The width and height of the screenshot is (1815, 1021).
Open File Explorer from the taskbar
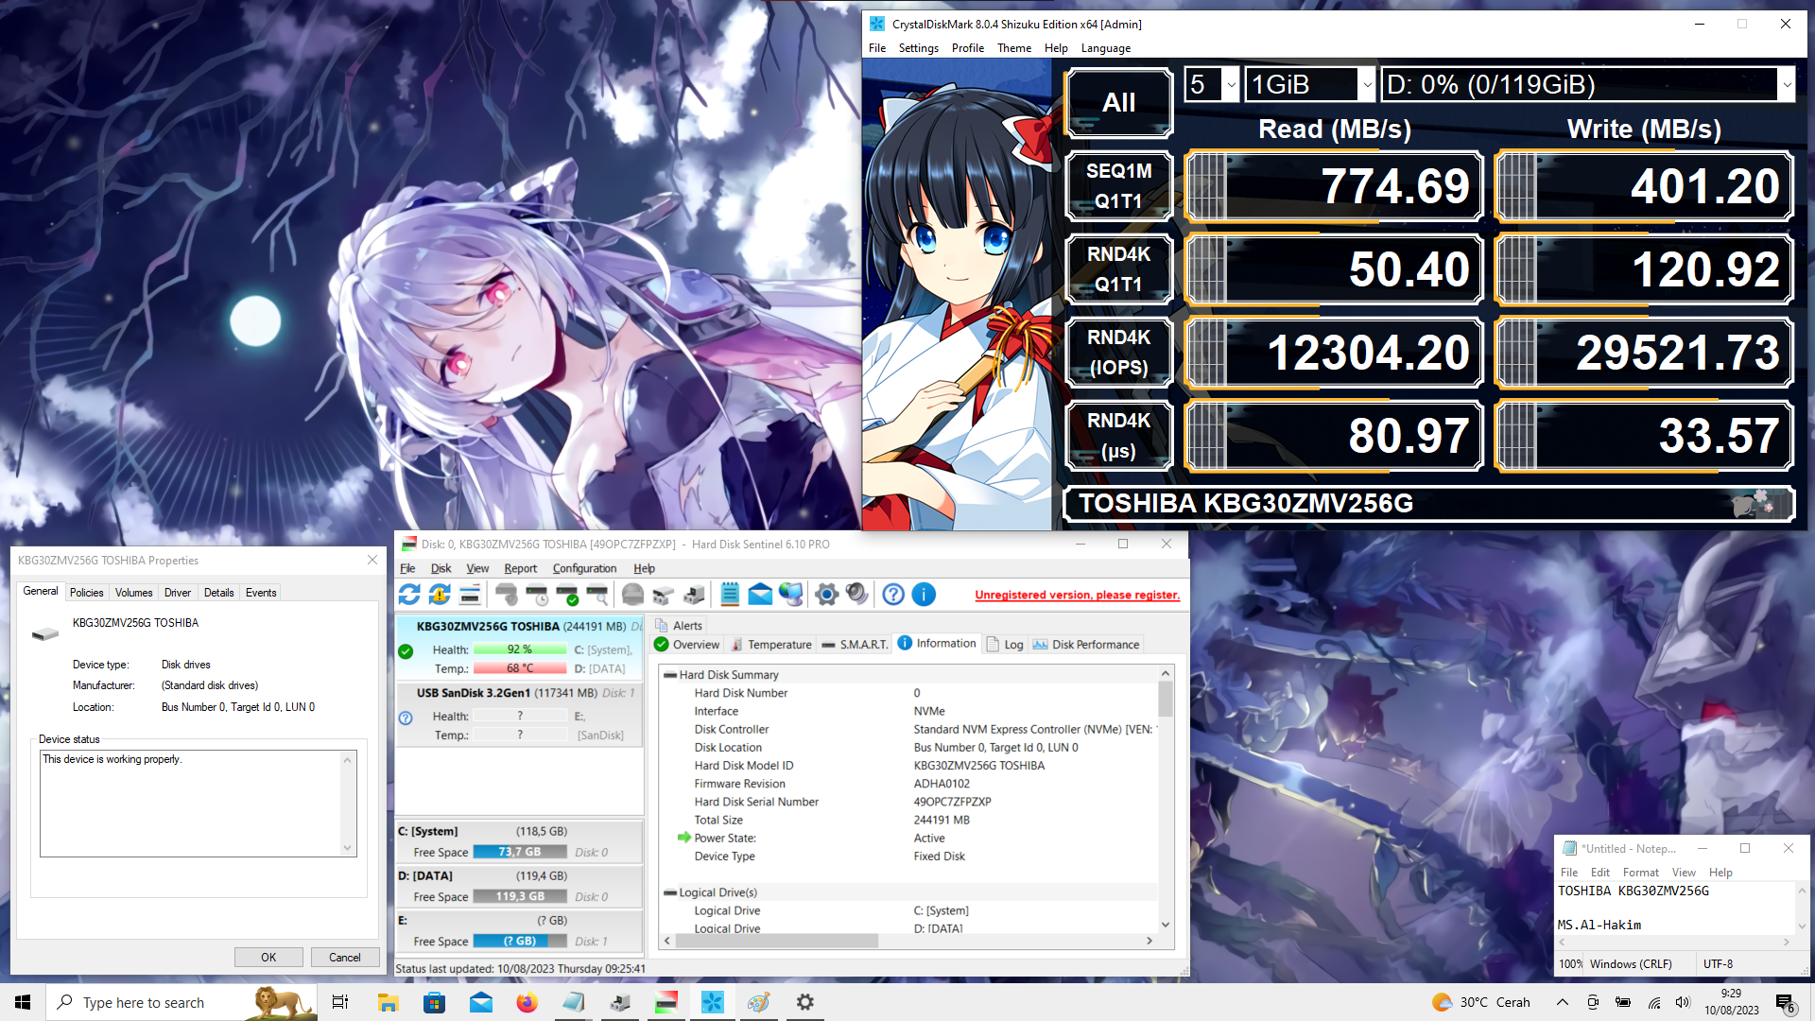pyautogui.click(x=388, y=1002)
